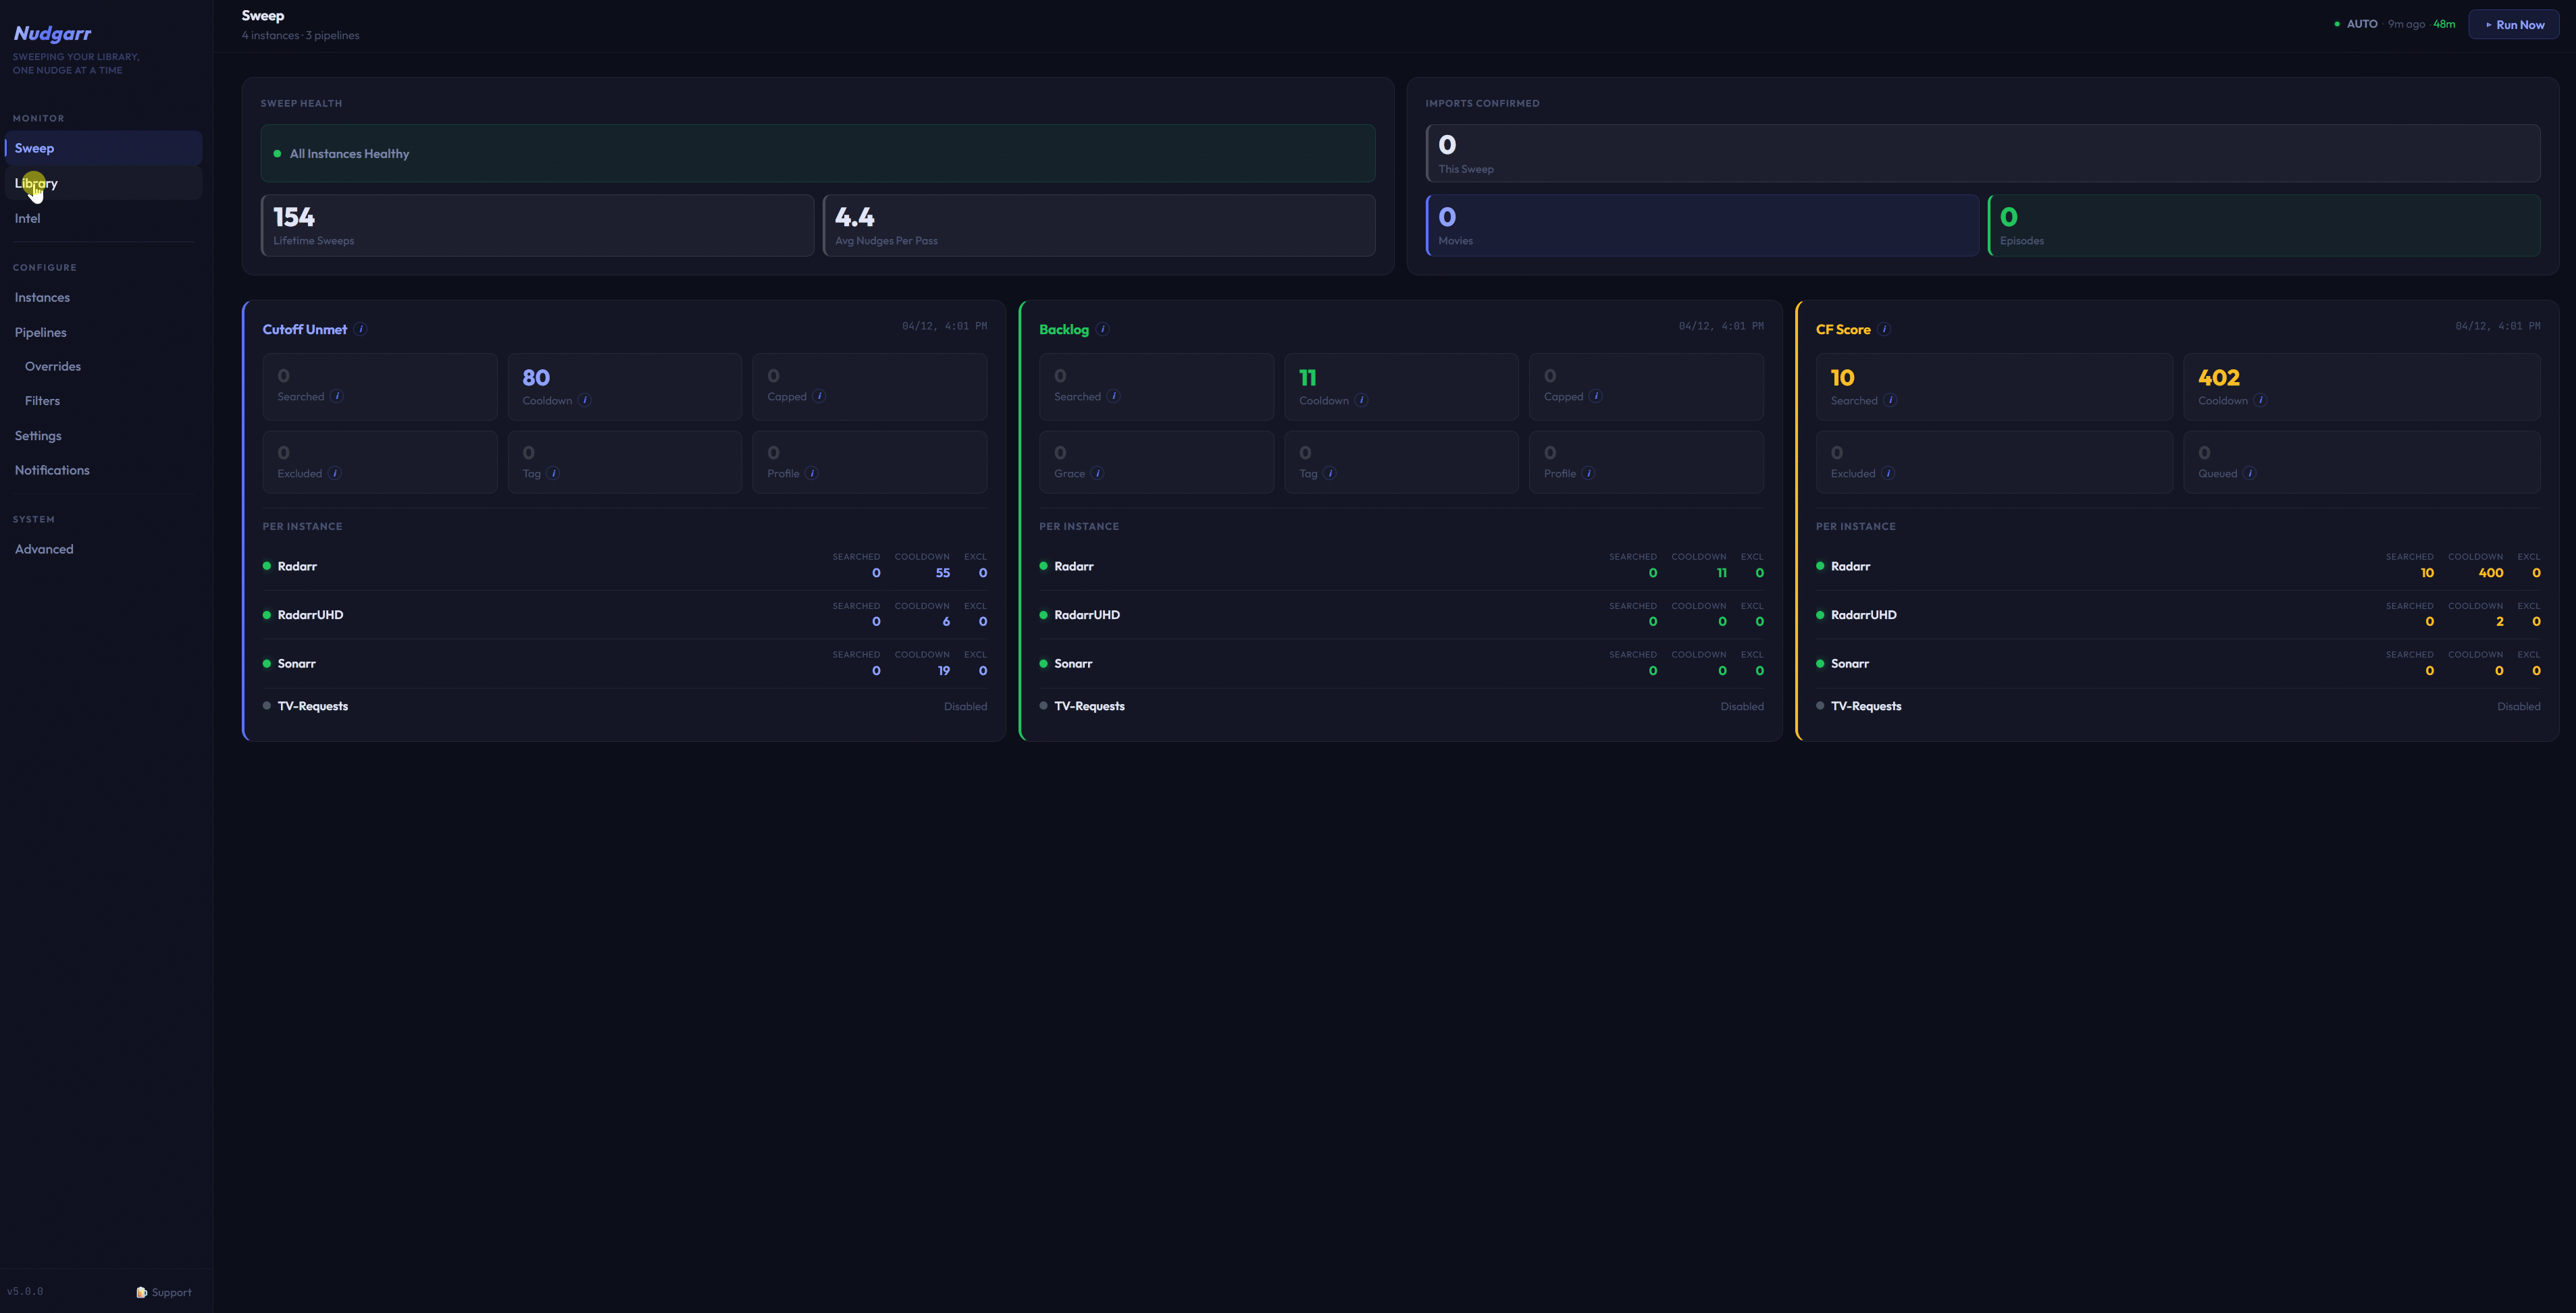Open the Sweep page in sidebar
The height and width of the screenshot is (1313, 2576).
pos(104,148)
